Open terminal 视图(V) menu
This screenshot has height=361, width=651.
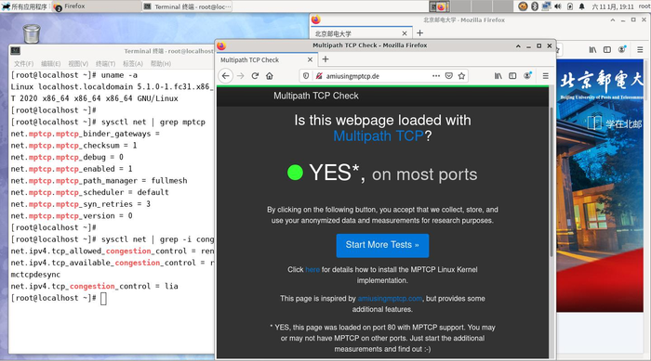click(x=78, y=63)
